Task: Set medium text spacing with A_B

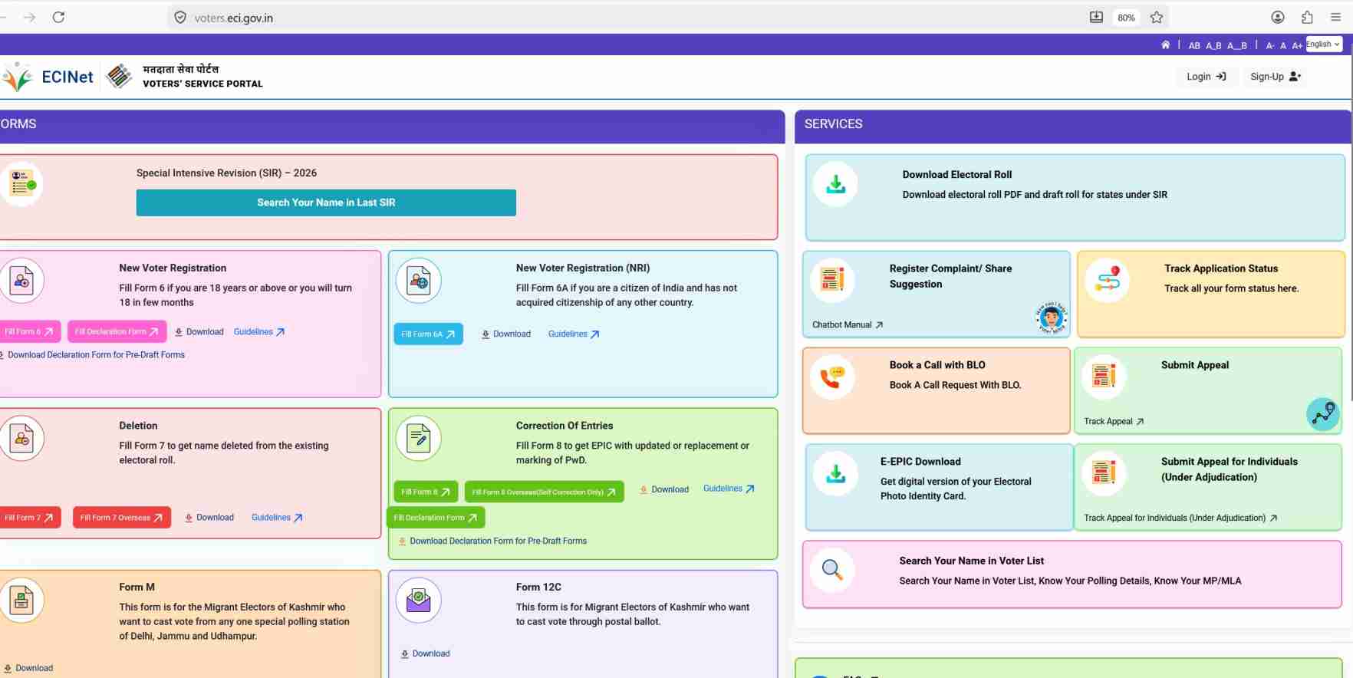Action: tap(1213, 46)
